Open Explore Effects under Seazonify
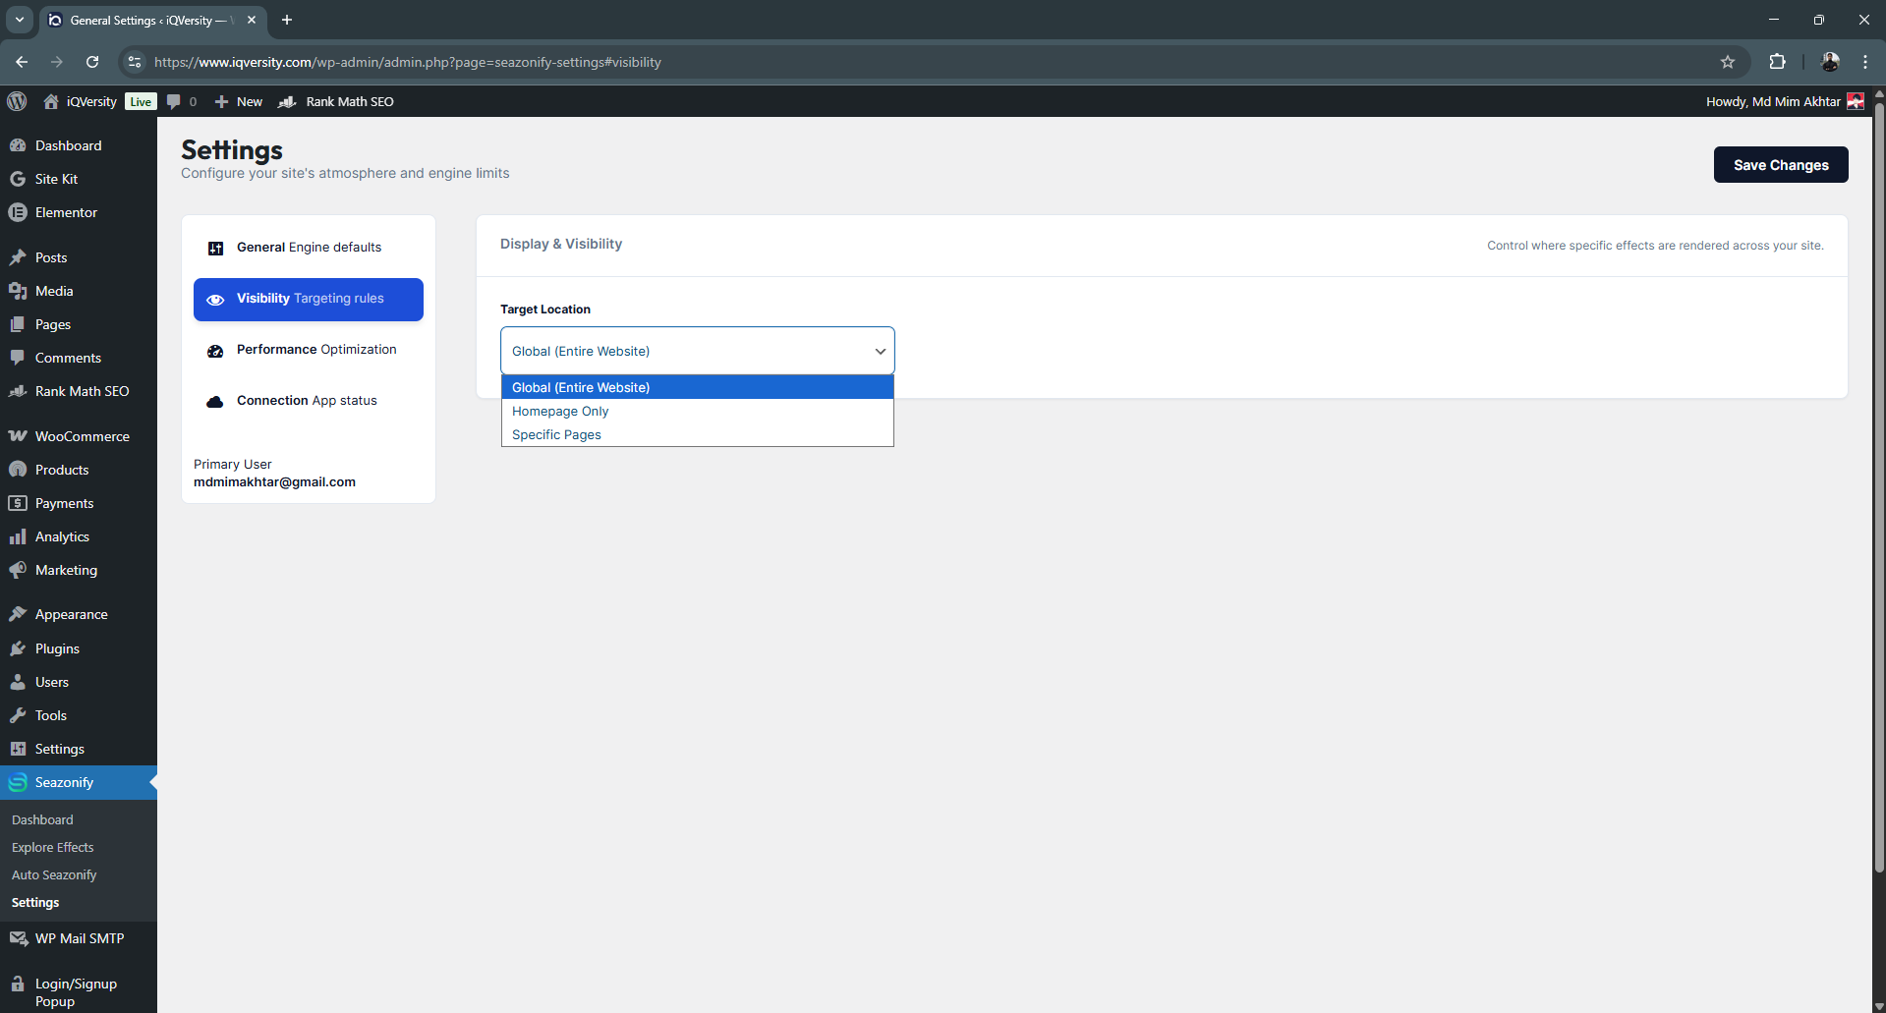1886x1013 pixels. [52, 847]
